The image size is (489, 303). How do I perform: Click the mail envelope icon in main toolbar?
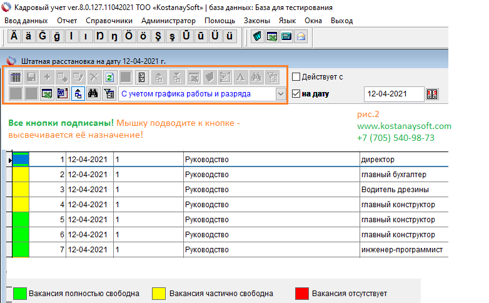301,36
